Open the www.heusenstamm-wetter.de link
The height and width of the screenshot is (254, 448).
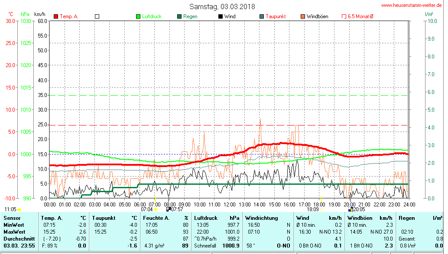411,6
